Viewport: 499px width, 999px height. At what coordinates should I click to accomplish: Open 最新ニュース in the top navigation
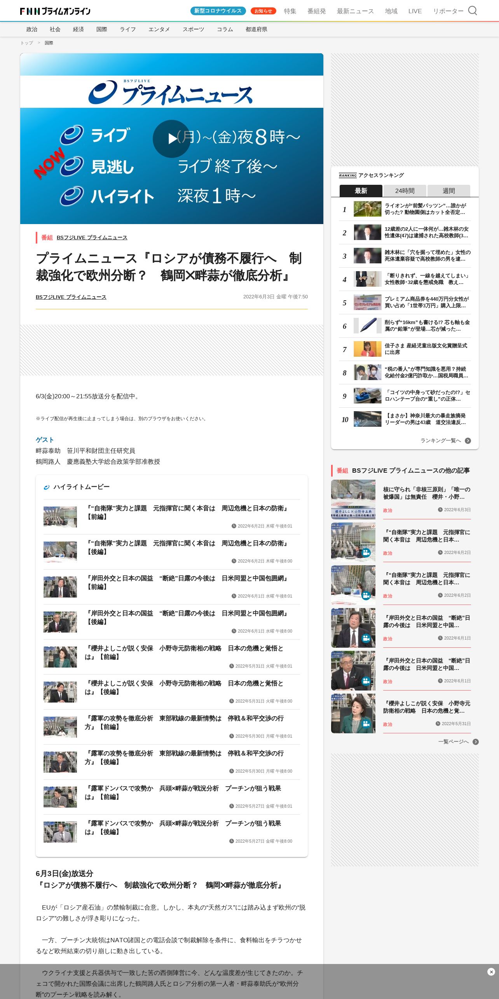[x=355, y=11]
